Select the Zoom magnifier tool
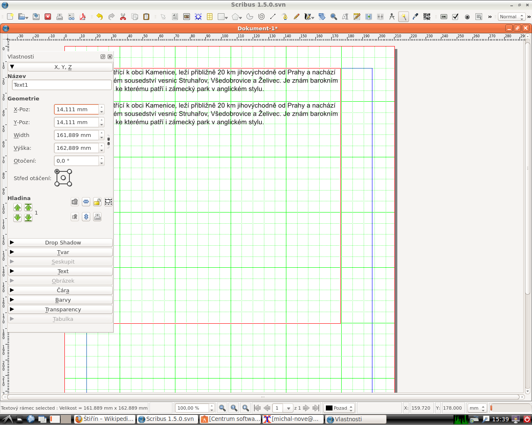The width and height of the screenshot is (532, 425). tap(334, 17)
